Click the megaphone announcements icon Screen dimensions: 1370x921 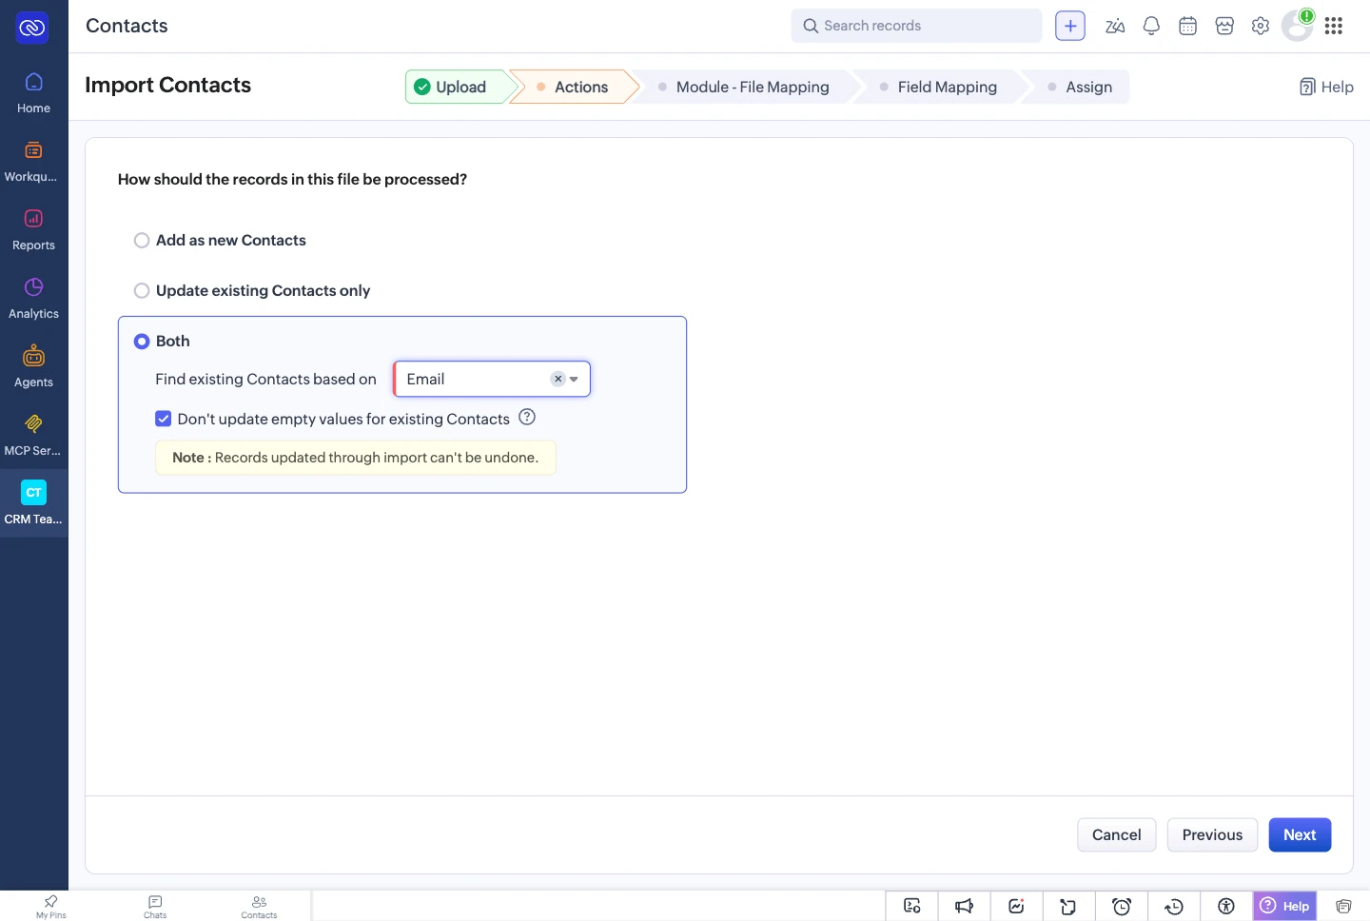point(964,906)
